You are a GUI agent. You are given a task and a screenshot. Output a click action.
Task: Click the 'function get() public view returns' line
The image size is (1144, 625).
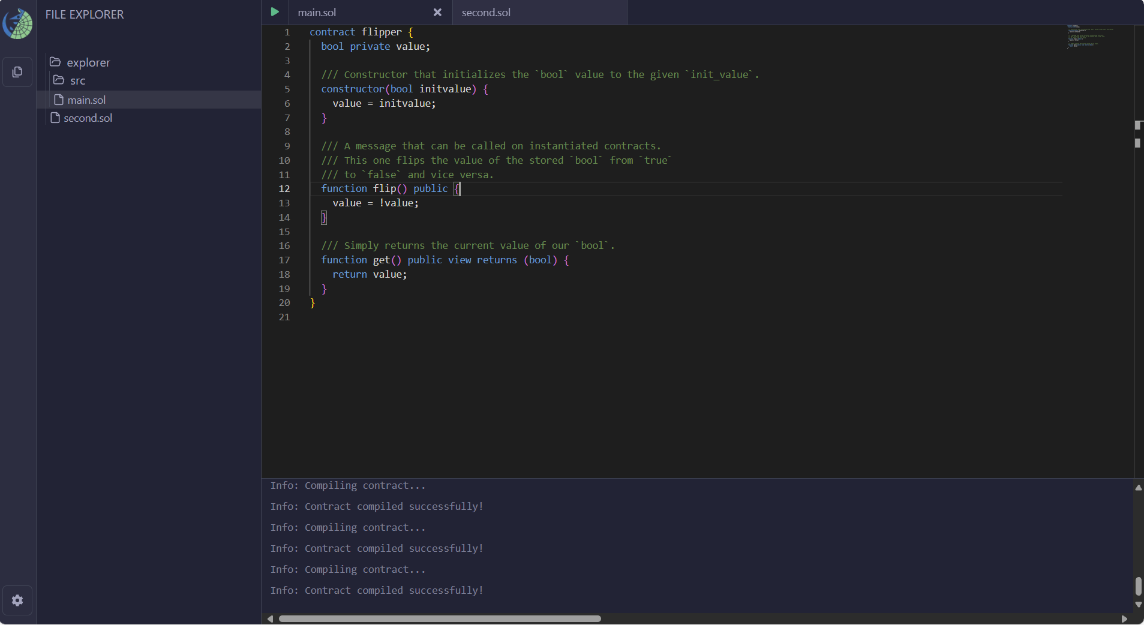(x=445, y=260)
